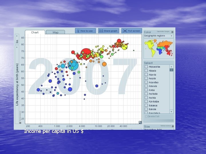Select the Australia checkbox
Viewport: 206px width, 154px height.
coord(146,94)
